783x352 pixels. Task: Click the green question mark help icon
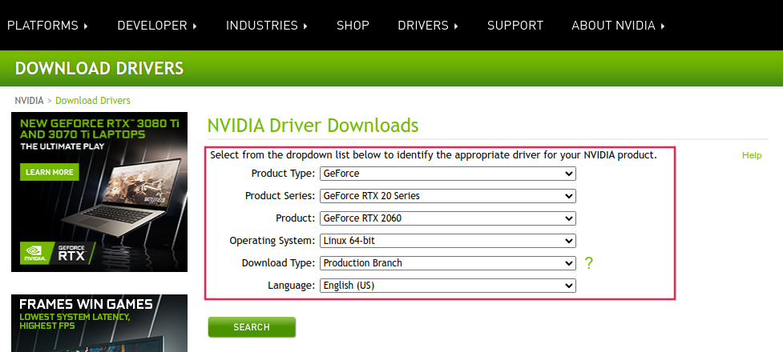pos(589,263)
